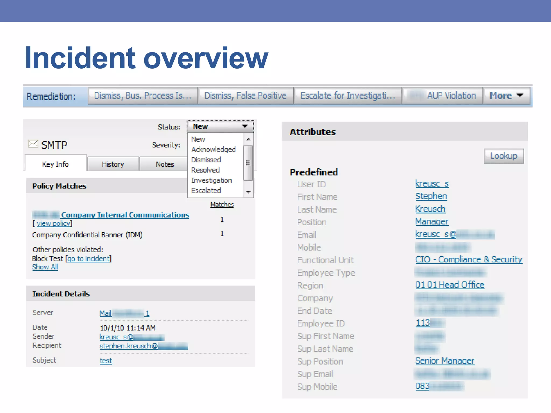Viewport: 551px width, 413px height.
Task: Click the Senior Manager link
Action: coord(445,361)
